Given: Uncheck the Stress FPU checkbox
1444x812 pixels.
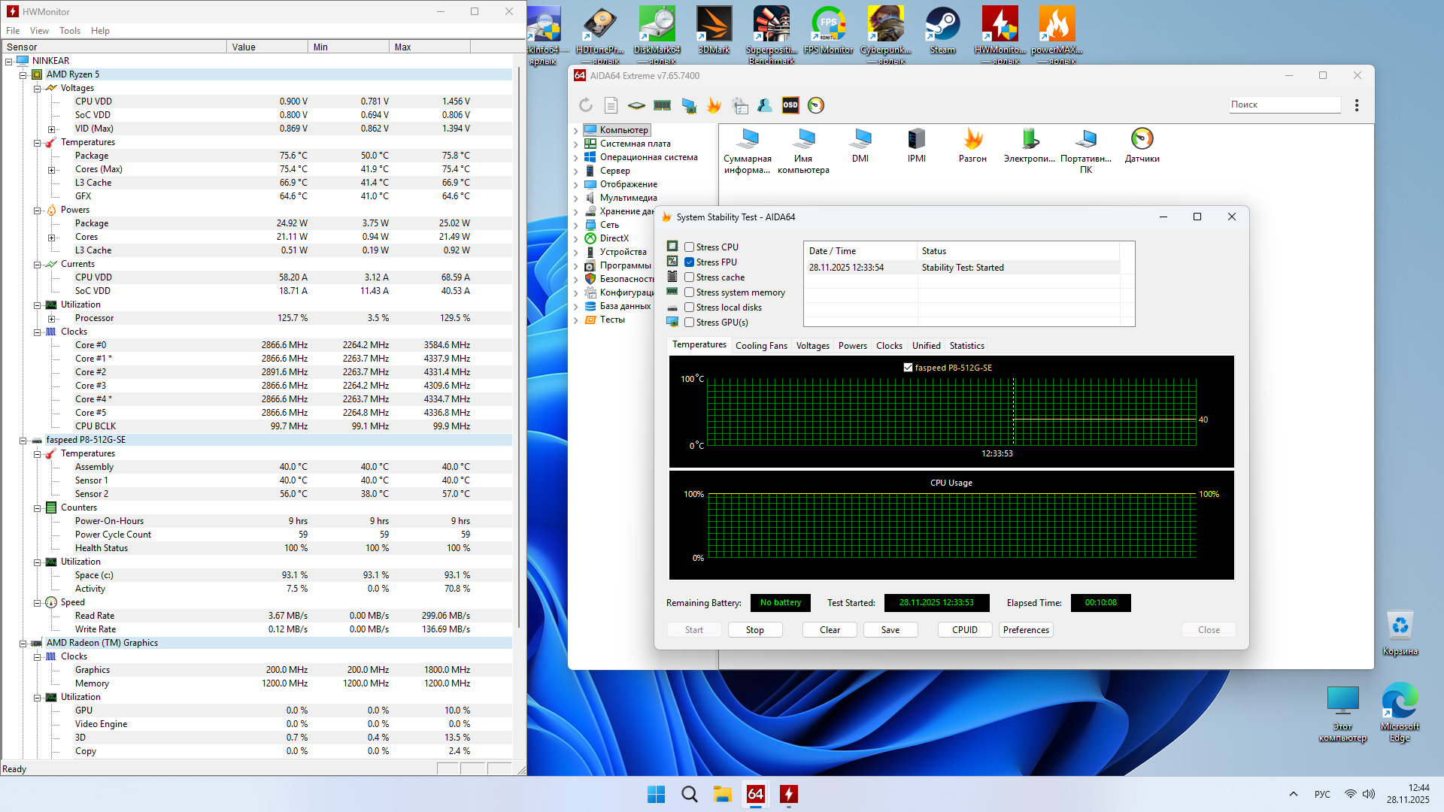Looking at the screenshot, I should pos(689,262).
